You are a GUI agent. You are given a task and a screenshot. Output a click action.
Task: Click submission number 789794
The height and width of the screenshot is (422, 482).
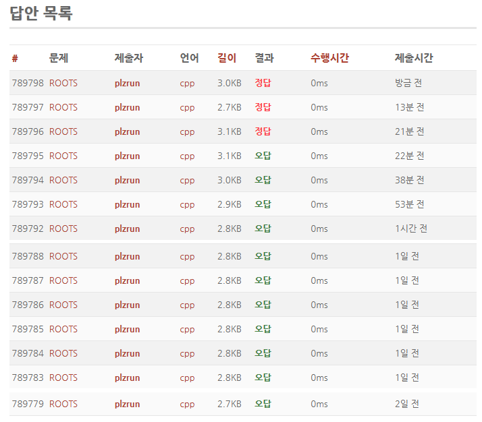pyautogui.click(x=28, y=180)
